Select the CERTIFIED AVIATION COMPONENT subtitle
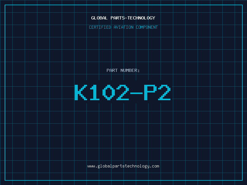Viewport: 247px width, 185px height. (123, 27)
